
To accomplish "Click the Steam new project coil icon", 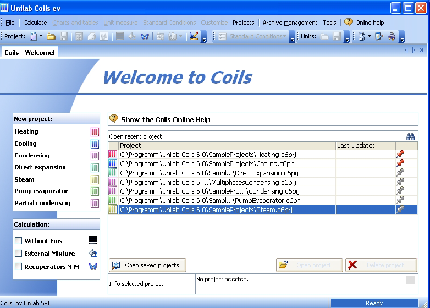I will pos(94,180).
